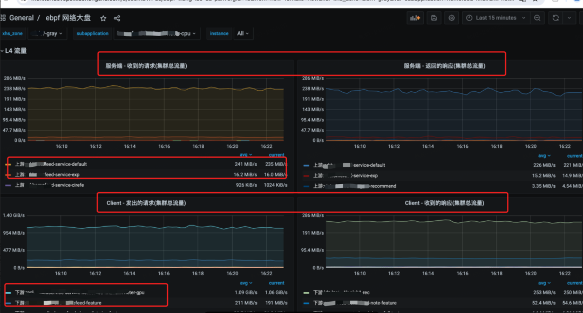Open the Client - 收到的响应(集群总流量) panel title menu
The height and width of the screenshot is (313, 583).
click(444, 203)
